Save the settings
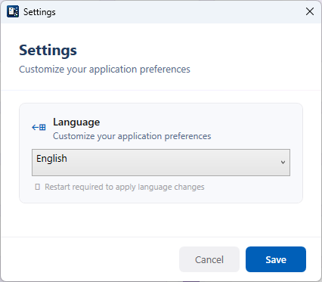This screenshot has width=322, height=282. click(276, 259)
